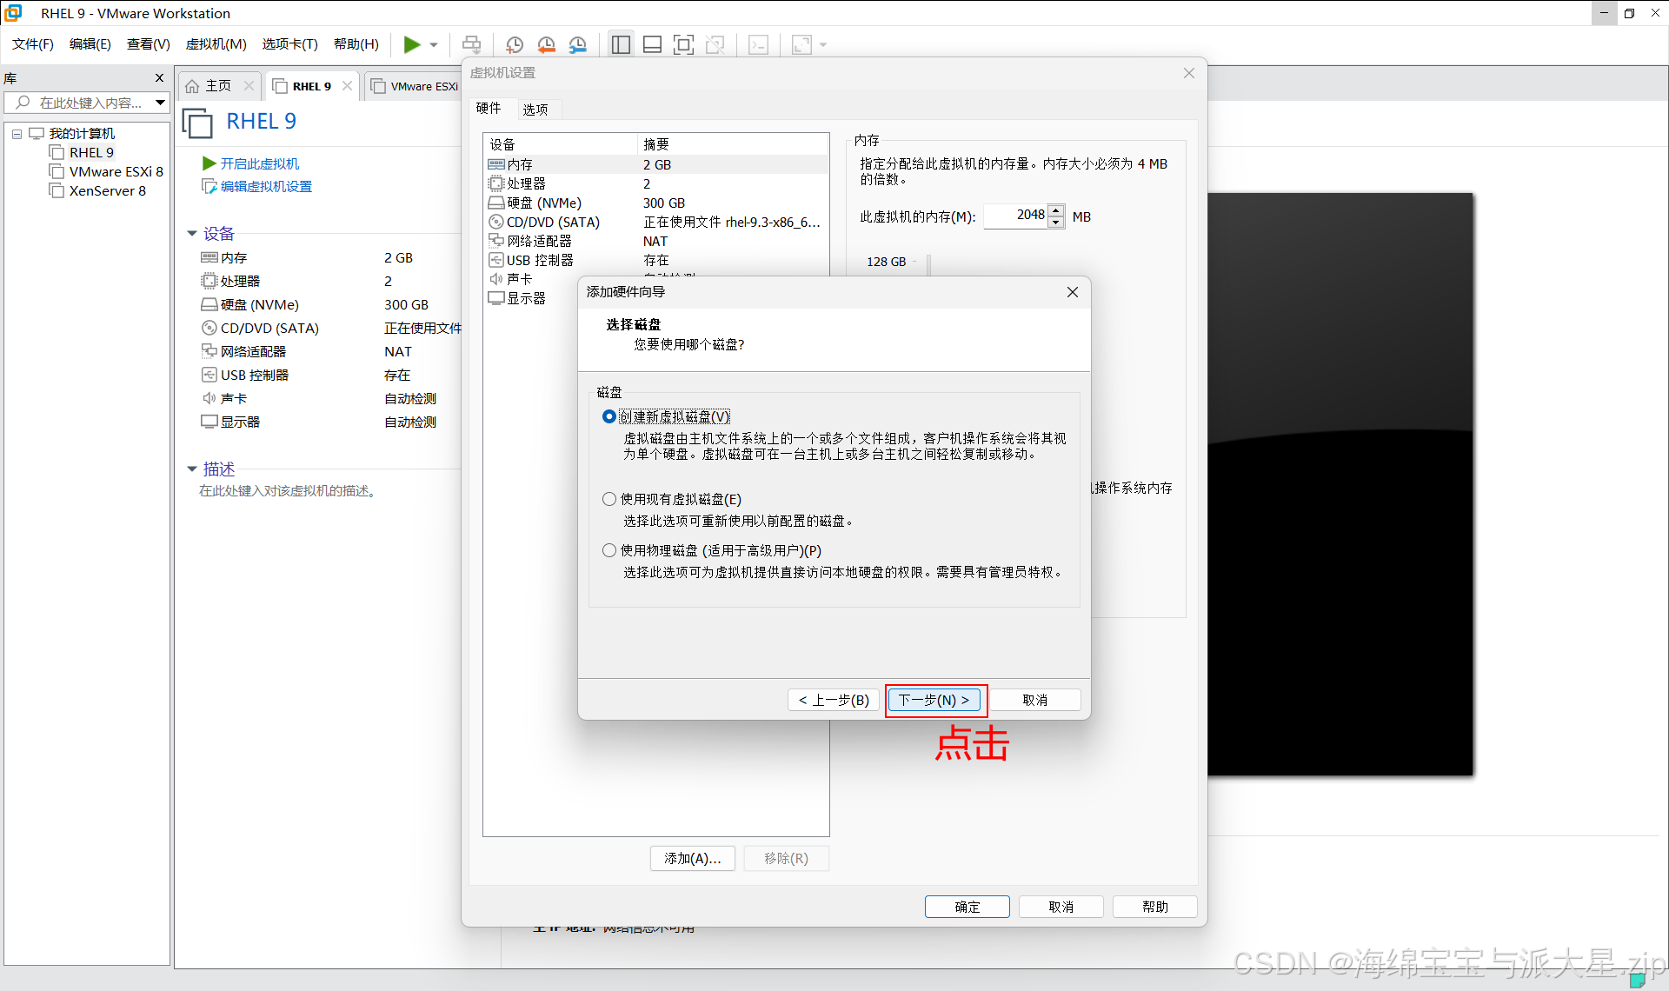
Task: Click the 声卡 icon in RHEL 9 summary
Action: [x=209, y=398]
